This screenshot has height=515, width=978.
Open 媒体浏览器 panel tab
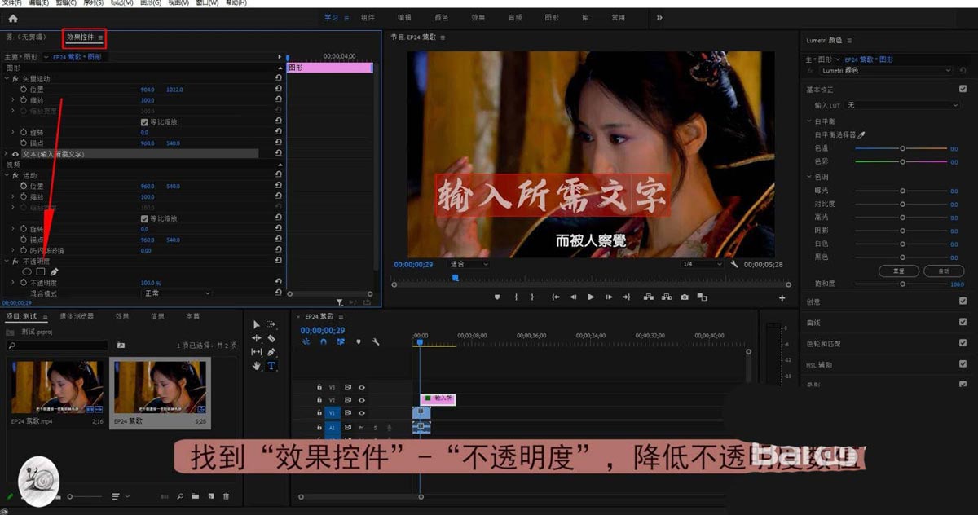(x=77, y=316)
